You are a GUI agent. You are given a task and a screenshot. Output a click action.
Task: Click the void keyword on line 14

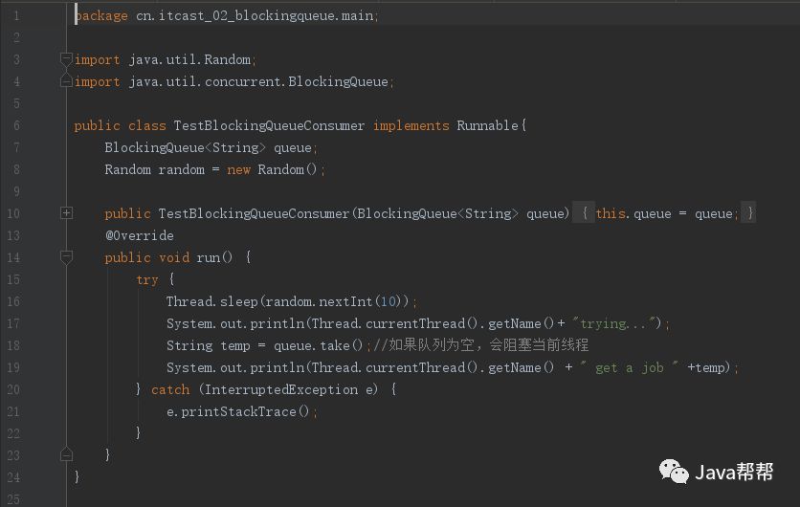tap(174, 257)
